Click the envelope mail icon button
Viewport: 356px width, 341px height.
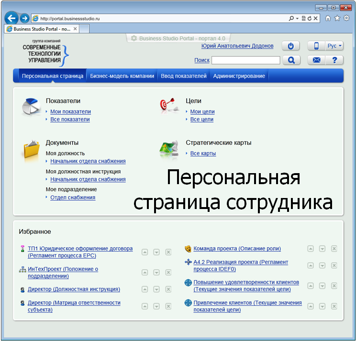316,60
